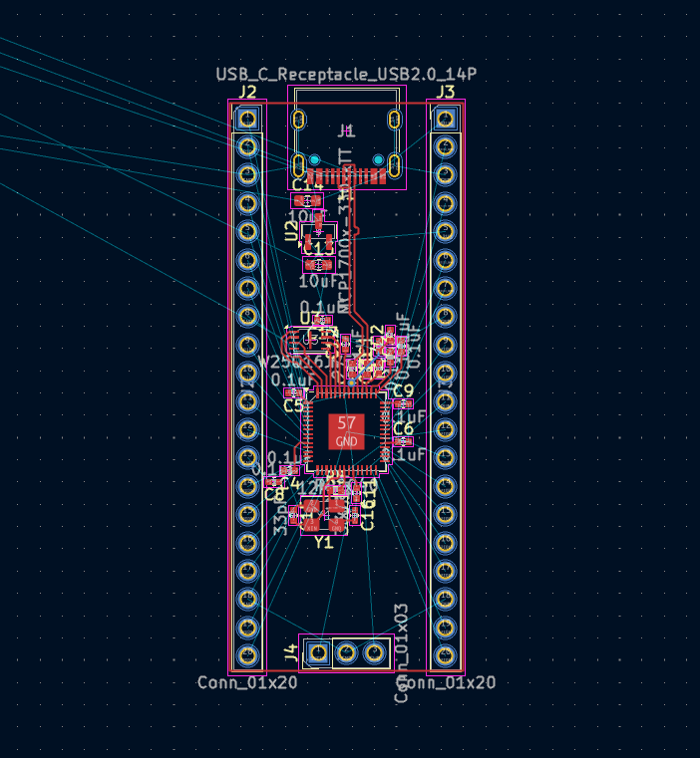Select the C9 capacitor label
This screenshot has width=700, height=758.
403,389
